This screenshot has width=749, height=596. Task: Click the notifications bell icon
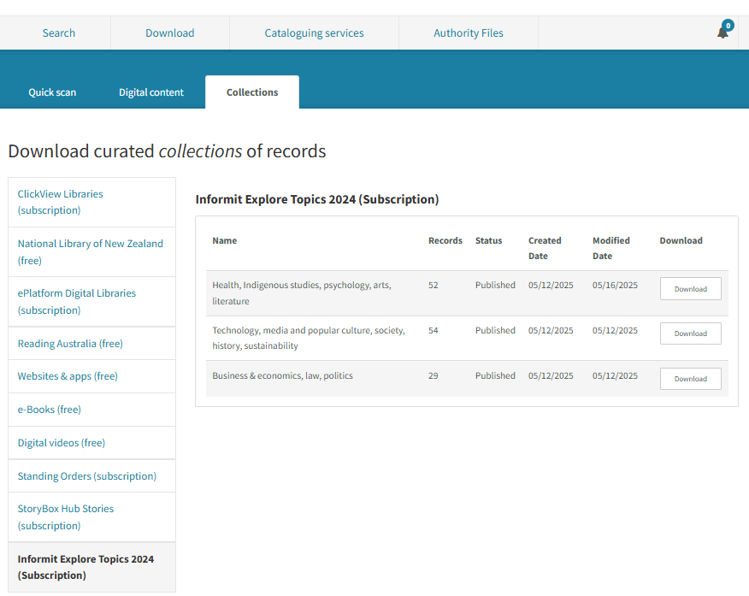coord(722,32)
